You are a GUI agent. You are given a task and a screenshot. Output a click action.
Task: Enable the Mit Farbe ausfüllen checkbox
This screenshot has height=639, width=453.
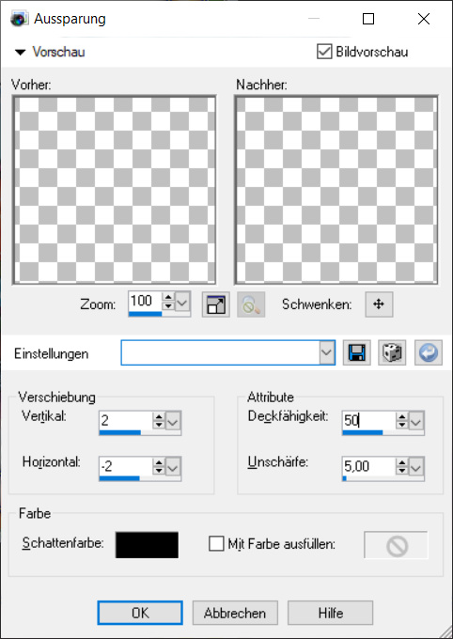[x=216, y=544]
